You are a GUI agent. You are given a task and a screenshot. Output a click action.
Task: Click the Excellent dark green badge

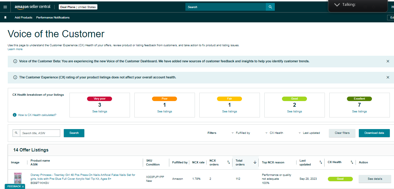click(x=359, y=99)
